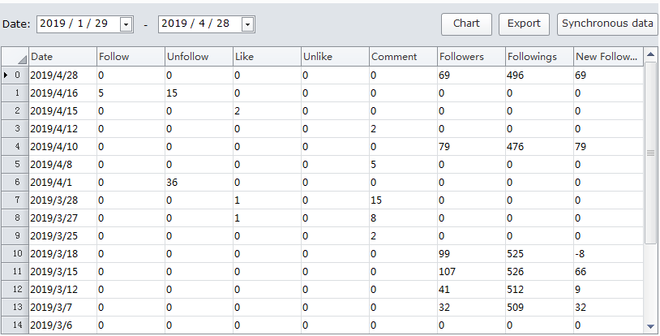Click New Followers value 66
Image resolution: width=660 pixels, height=336 pixels.
(609, 272)
